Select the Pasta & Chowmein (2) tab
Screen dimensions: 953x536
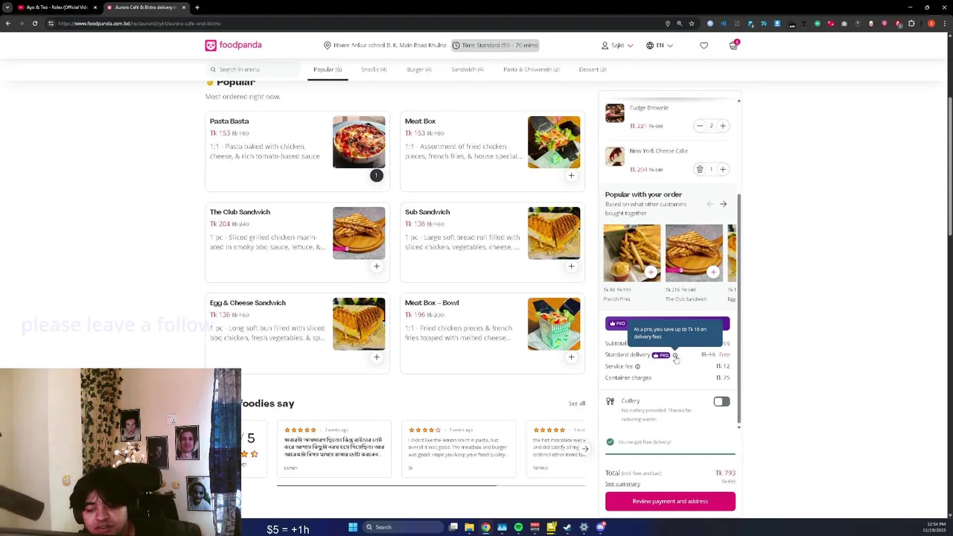532,69
